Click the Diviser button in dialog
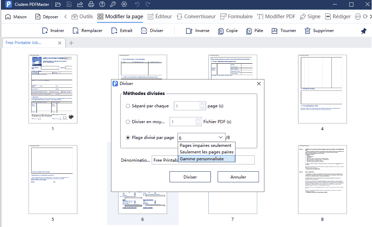This screenshot has height=227, width=372. (190, 177)
